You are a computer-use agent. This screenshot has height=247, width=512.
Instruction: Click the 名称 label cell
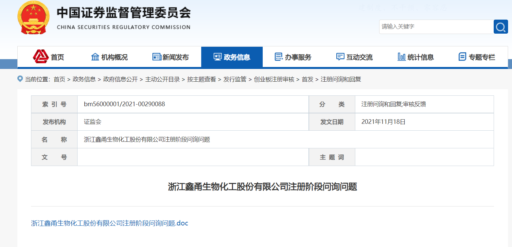click(54, 140)
